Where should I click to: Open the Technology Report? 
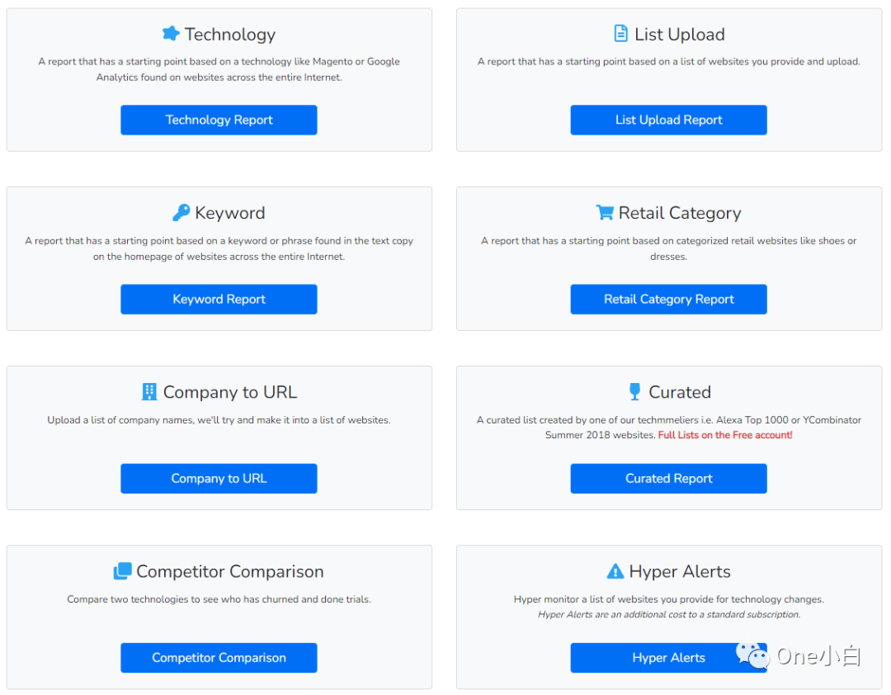pos(219,120)
